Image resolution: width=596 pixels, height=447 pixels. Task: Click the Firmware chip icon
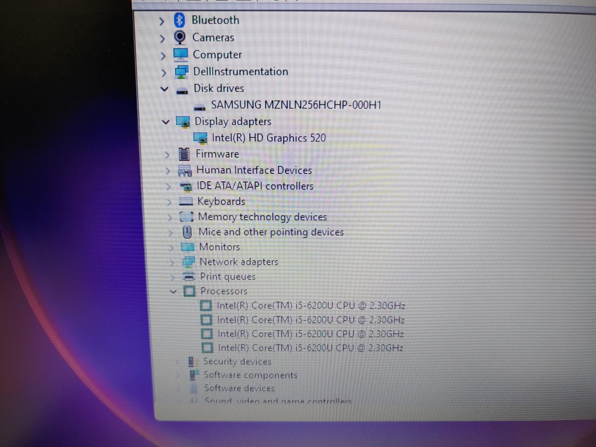[184, 154]
